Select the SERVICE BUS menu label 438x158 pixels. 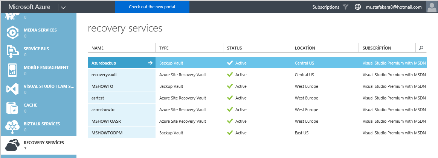[36, 49]
